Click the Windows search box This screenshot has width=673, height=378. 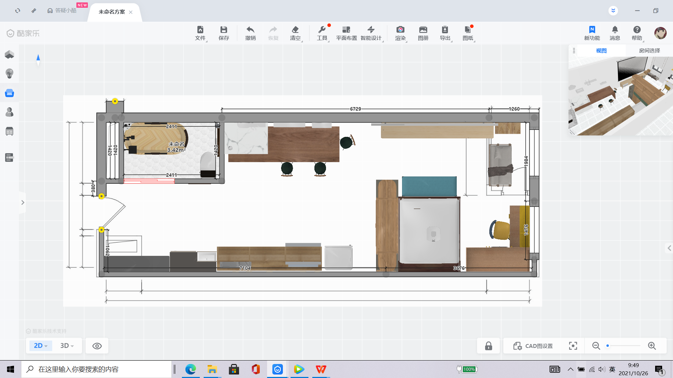(96, 369)
